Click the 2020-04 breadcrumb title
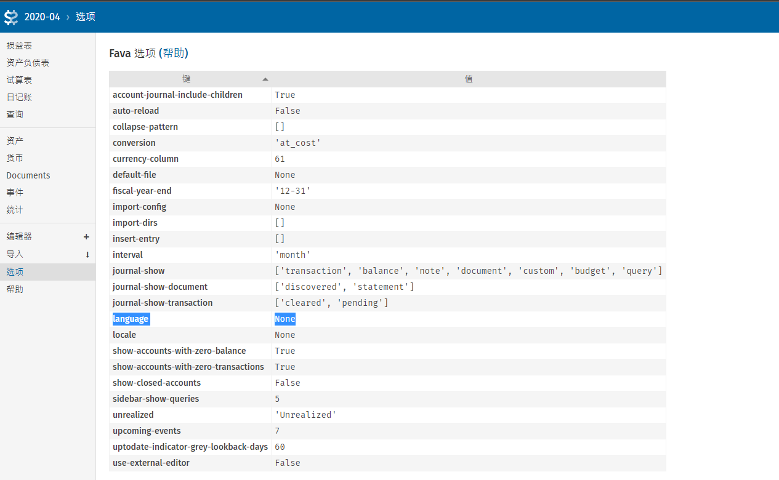 [x=41, y=17]
